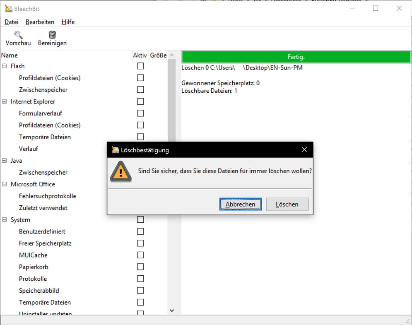Select the System row label
This screenshot has height=325, width=412.
pos(20,220)
